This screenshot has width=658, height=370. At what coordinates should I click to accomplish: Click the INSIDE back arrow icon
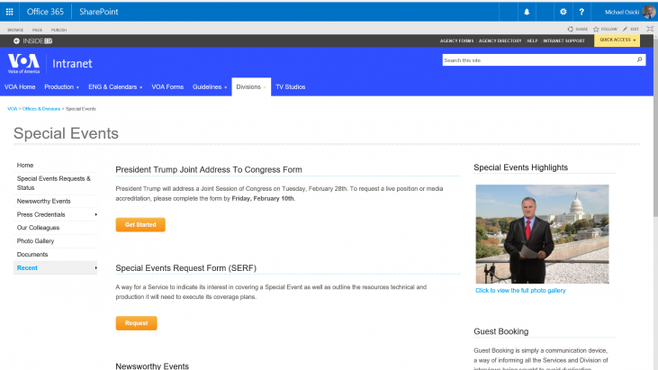pos(16,41)
